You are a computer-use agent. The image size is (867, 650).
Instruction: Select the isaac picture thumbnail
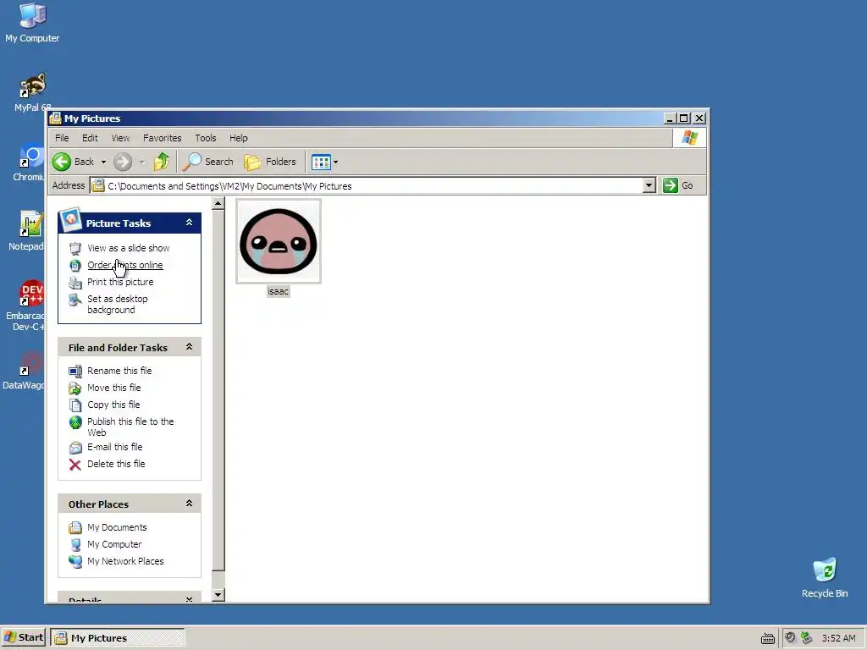278,241
